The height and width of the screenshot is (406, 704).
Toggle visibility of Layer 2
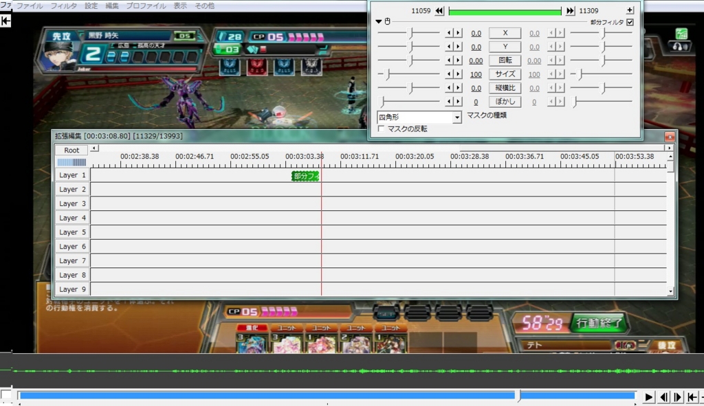(x=72, y=190)
